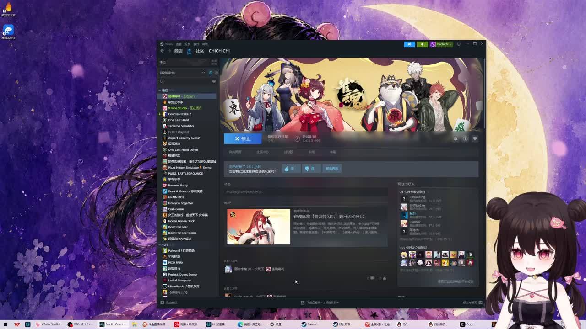Switch to Big Picture mode icon

pyautogui.click(x=459, y=44)
